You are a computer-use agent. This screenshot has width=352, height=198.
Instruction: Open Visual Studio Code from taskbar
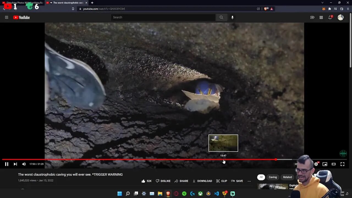217,194
